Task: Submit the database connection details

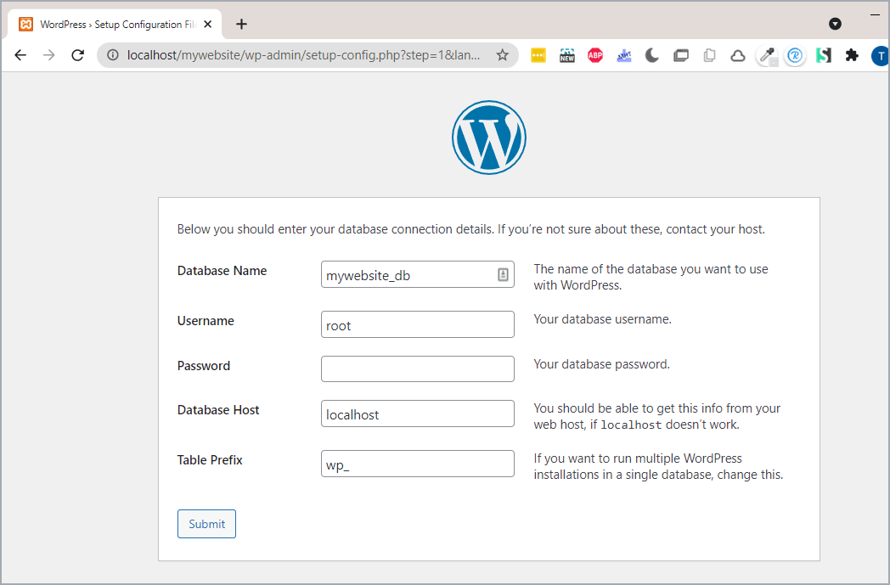Action: pos(206,524)
